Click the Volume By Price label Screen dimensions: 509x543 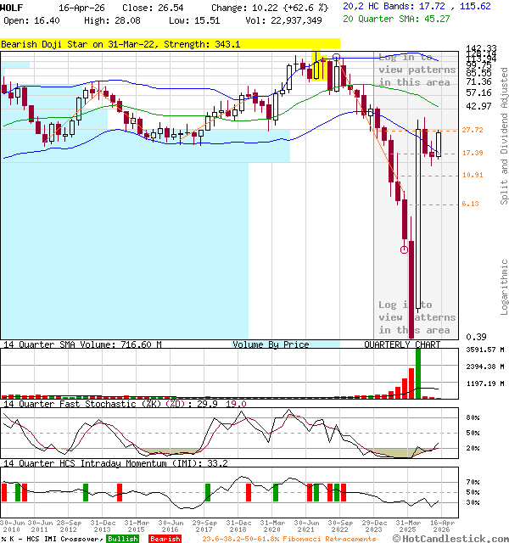[271, 344]
